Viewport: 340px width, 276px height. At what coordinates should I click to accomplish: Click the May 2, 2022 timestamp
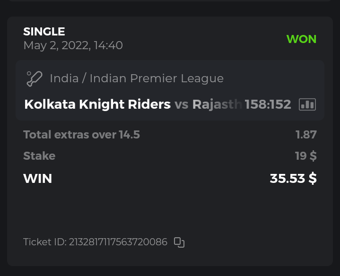tap(73, 45)
